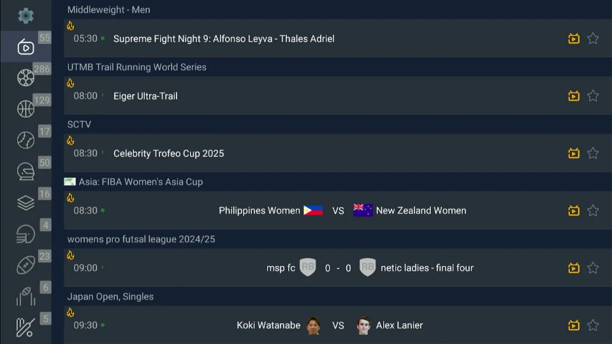Open the Eiger Ultra-Trail event

145,96
